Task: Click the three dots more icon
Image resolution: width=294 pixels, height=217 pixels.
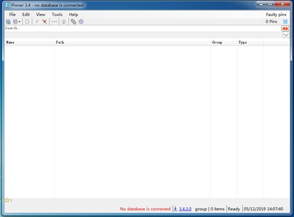Action: click(54, 22)
